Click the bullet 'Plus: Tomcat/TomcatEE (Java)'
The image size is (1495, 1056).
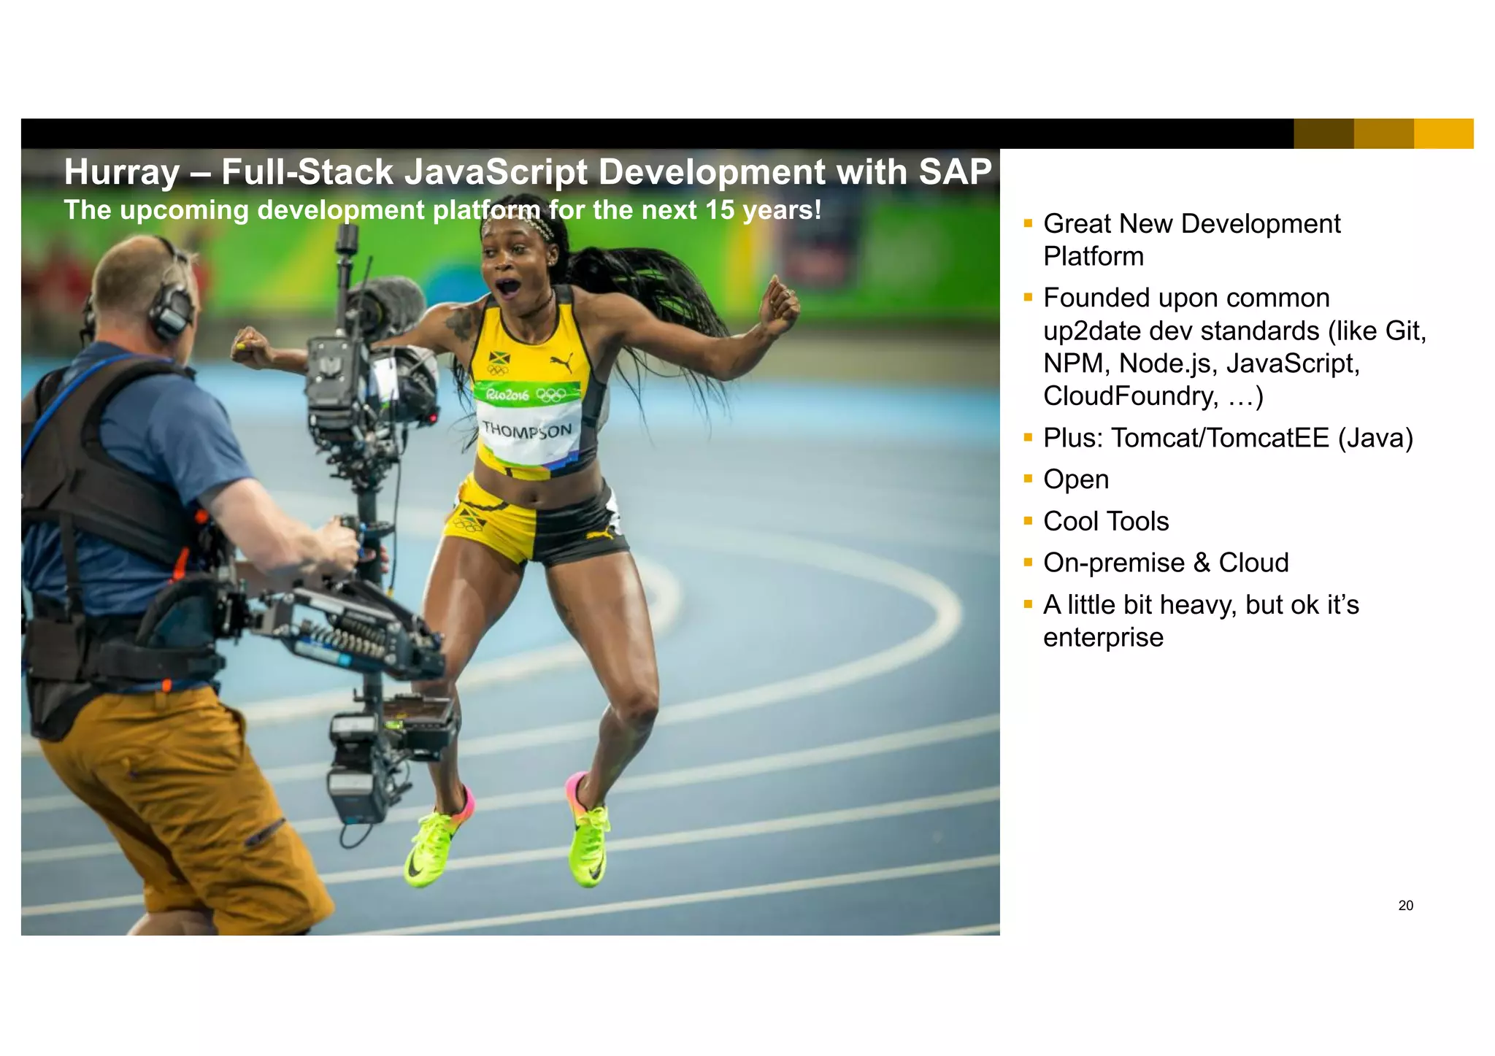1228,438
